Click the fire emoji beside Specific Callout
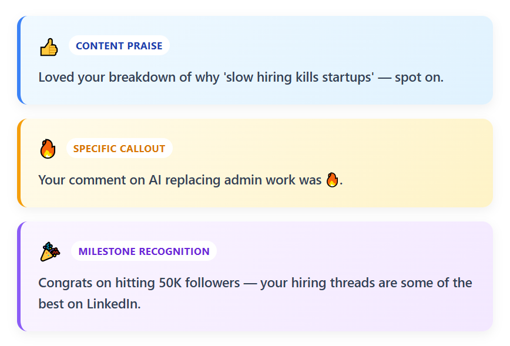This screenshot has height=346, width=510. click(x=48, y=149)
